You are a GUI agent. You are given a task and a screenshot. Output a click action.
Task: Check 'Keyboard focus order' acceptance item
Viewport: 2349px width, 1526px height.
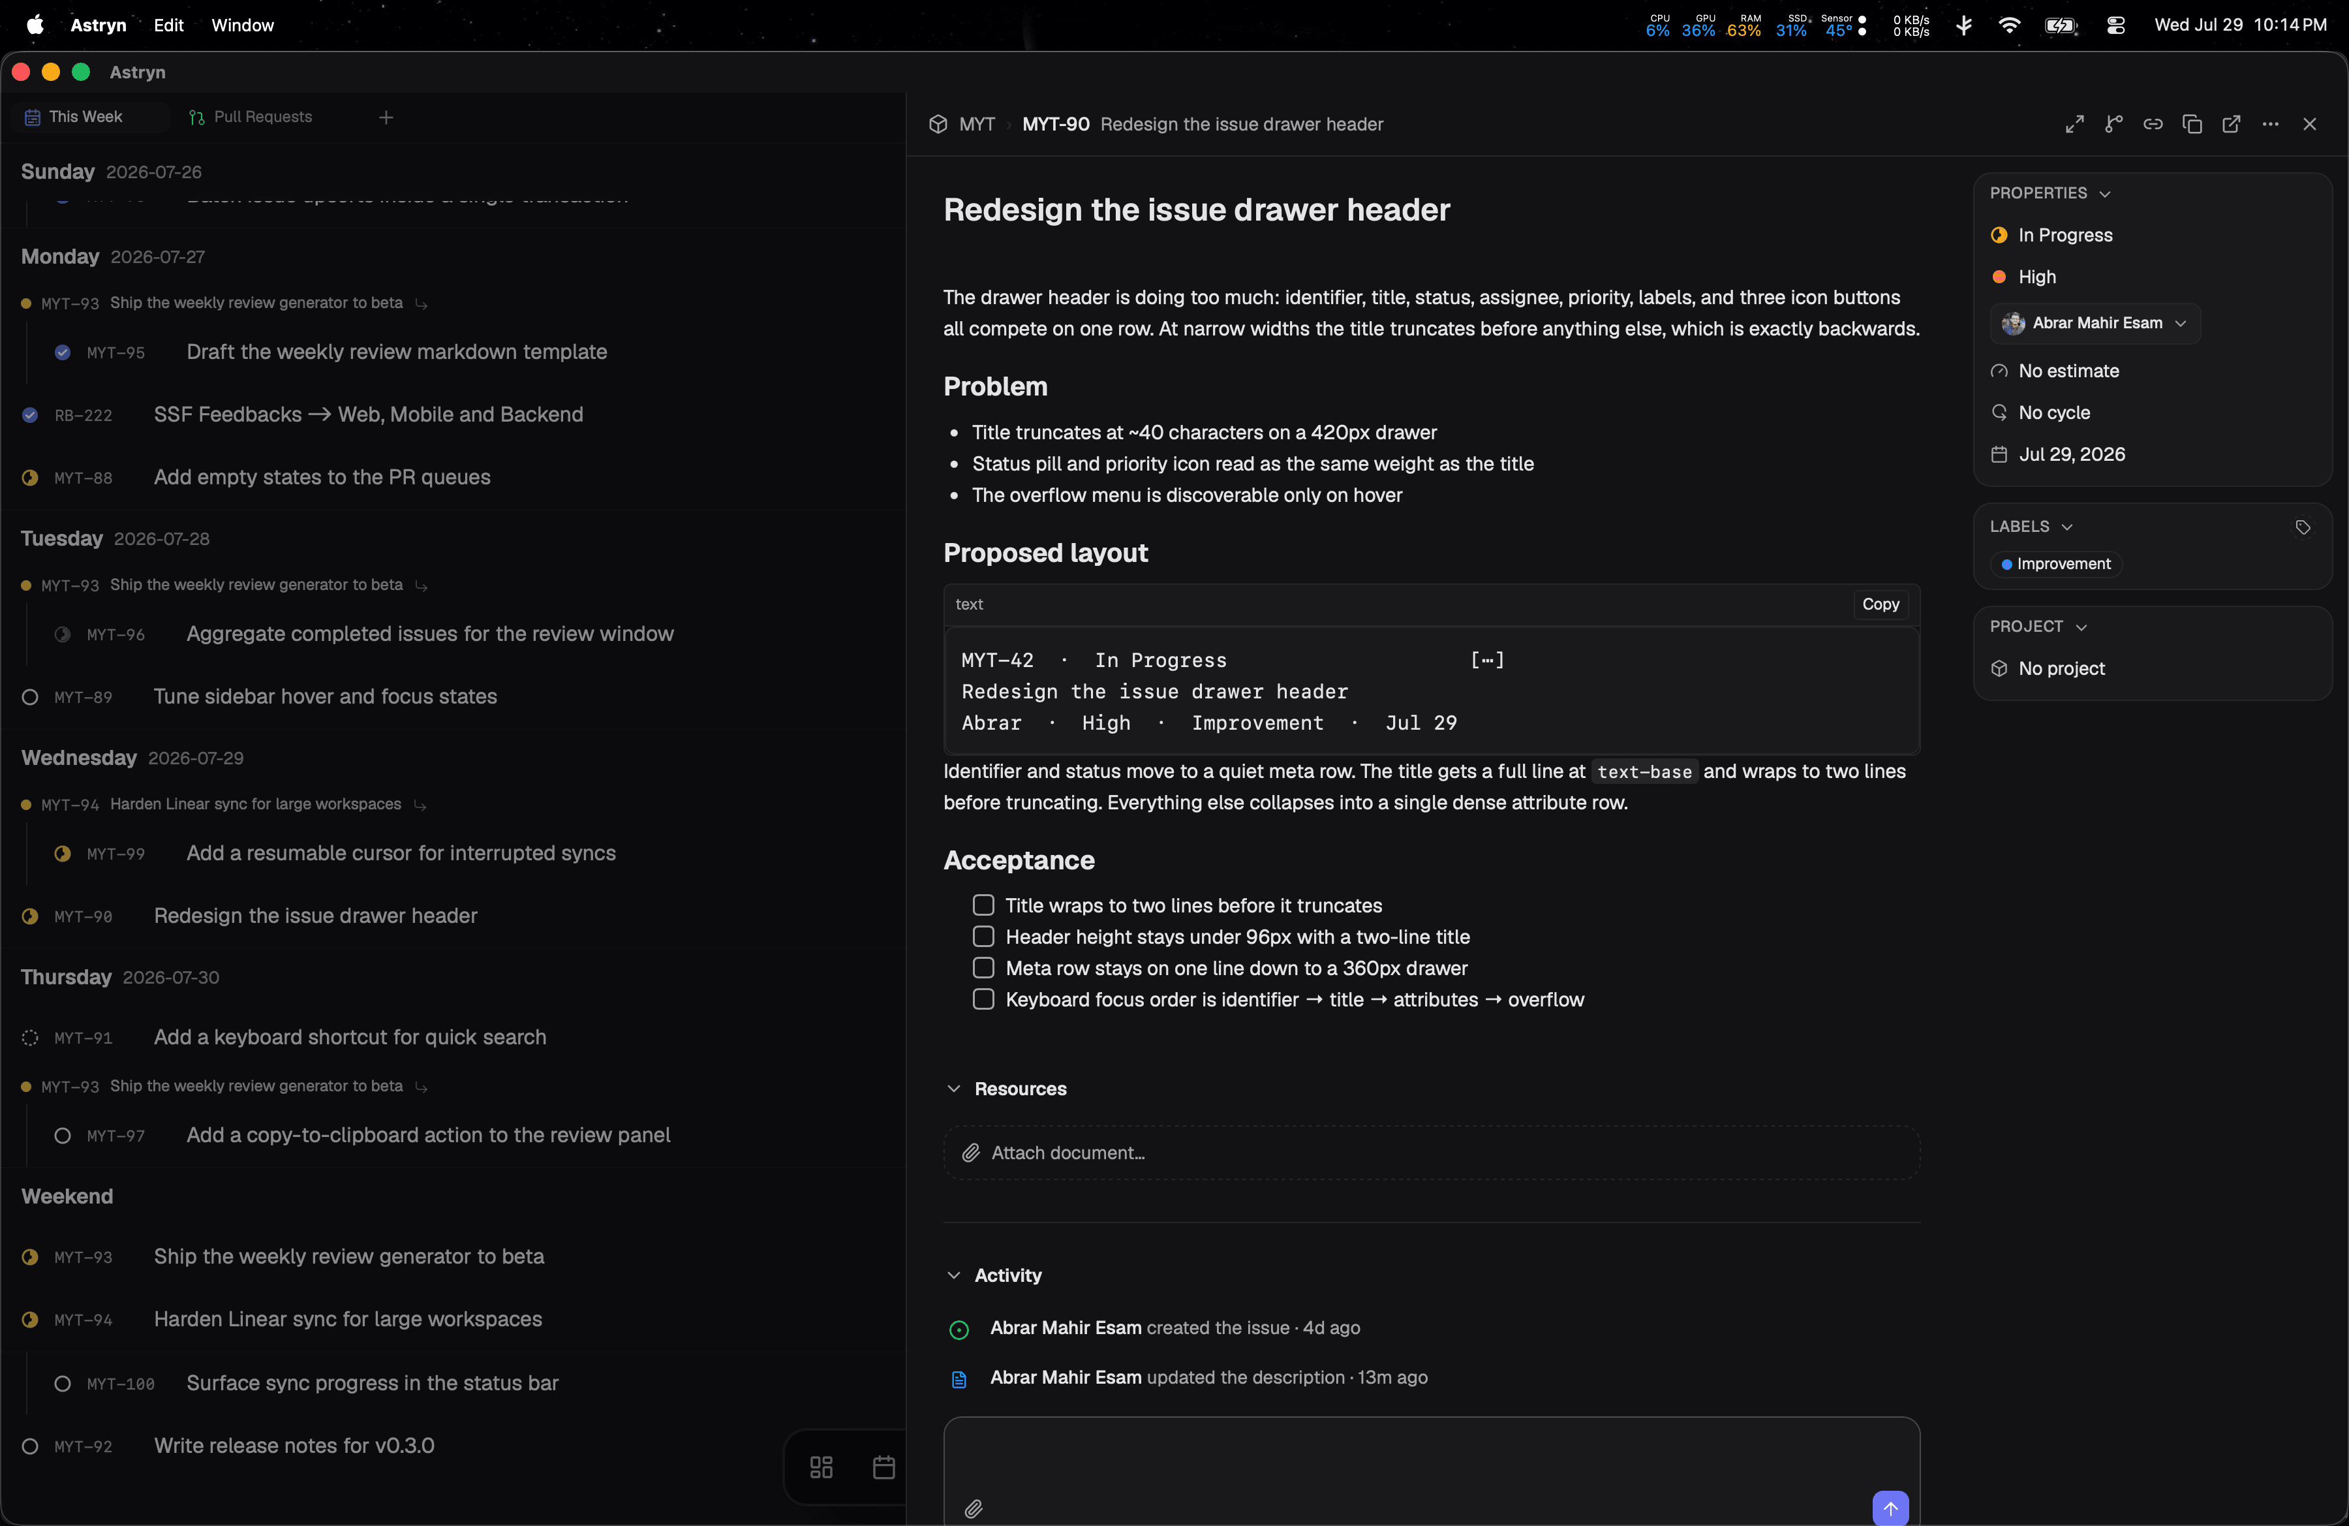point(983,999)
